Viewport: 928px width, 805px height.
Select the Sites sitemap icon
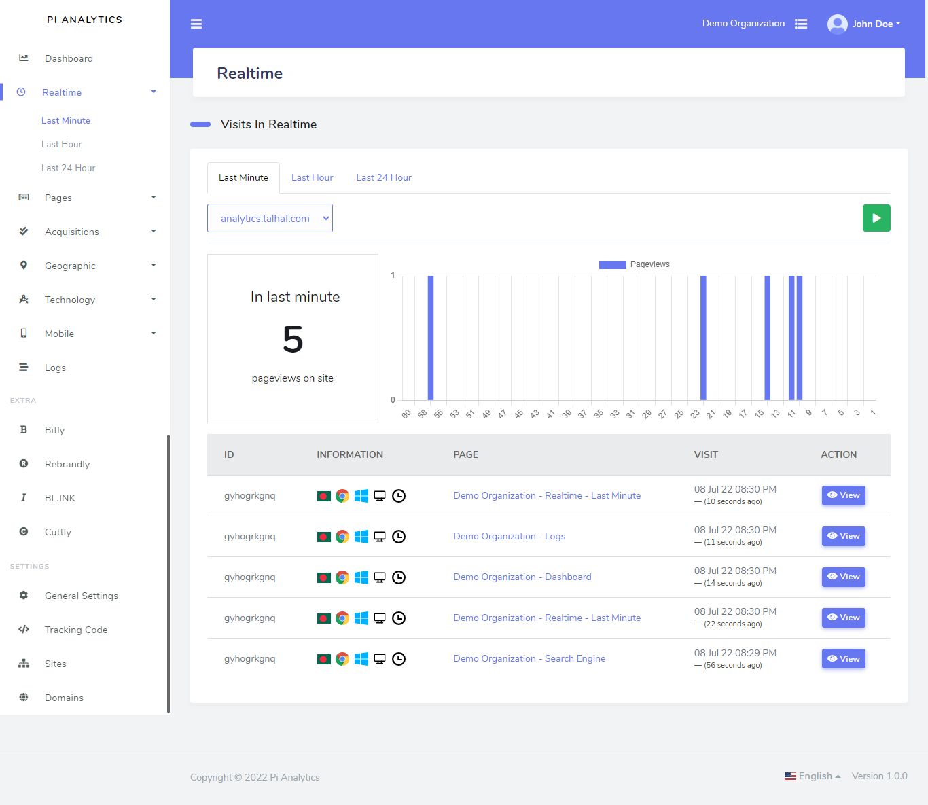[24, 664]
